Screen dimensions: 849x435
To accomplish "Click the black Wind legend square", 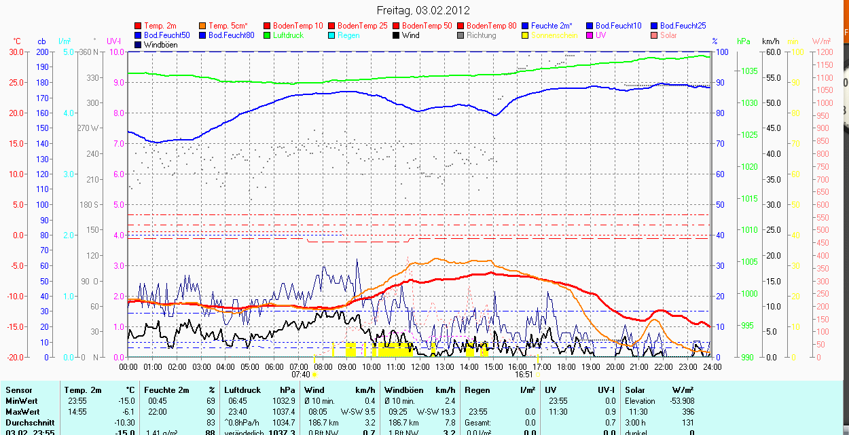I will pyautogui.click(x=397, y=35).
